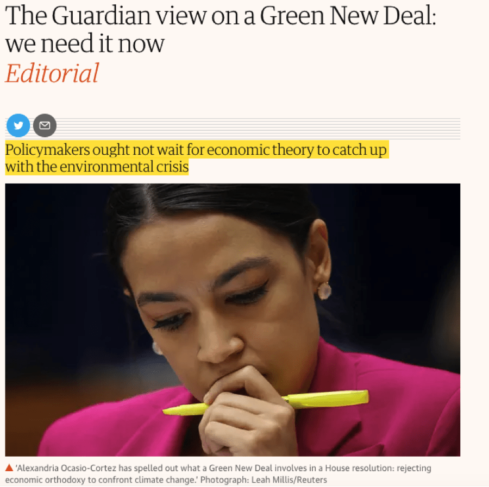Image resolution: width=489 pixels, height=487 pixels.
Task: Click the yellow highlighter pen in the photo
Action: [266, 402]
